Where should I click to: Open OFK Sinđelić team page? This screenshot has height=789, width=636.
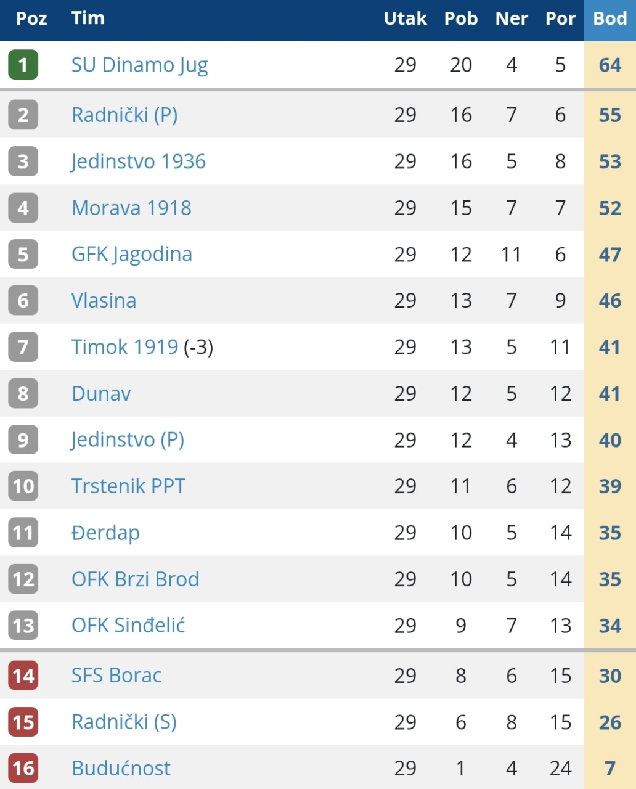click(x=128, y=626)
